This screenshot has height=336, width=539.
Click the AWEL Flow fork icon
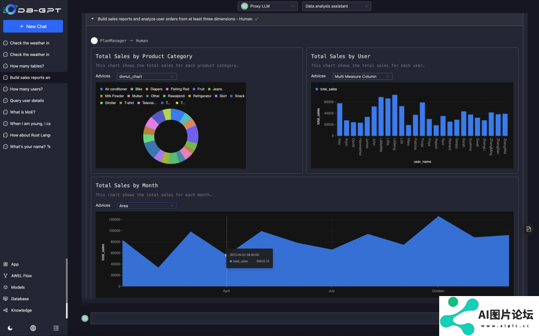[5, 276]
